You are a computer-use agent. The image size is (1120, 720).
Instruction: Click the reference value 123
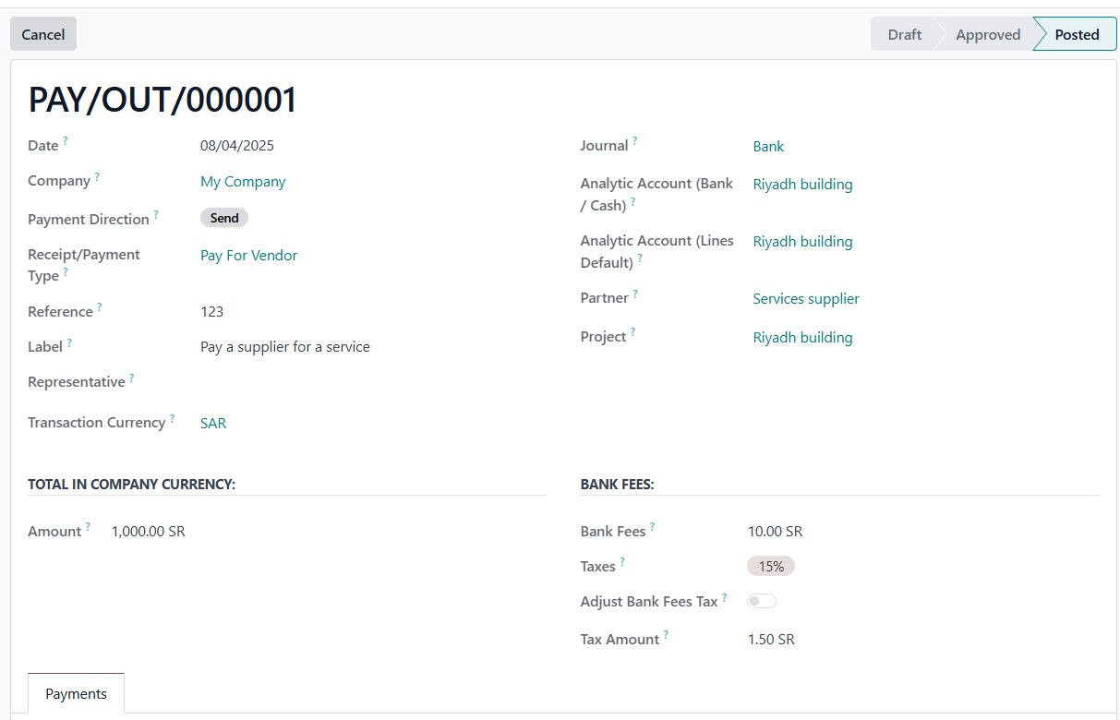(x=212, y=312)
